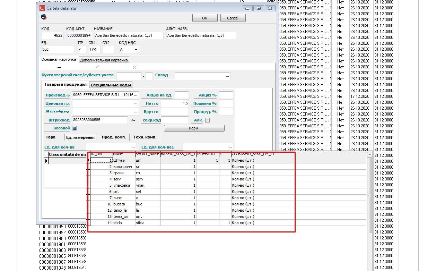Click the barcode field 8023263000565
Screen dimensions: 436x271
click(x=100, y=120)
